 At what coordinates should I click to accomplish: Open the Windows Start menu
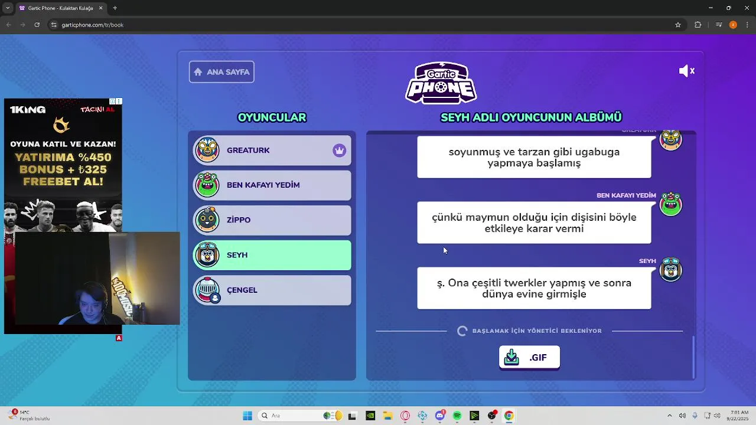click(247, 416)
